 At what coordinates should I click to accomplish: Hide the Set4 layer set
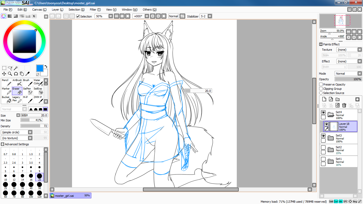point(323,112)
